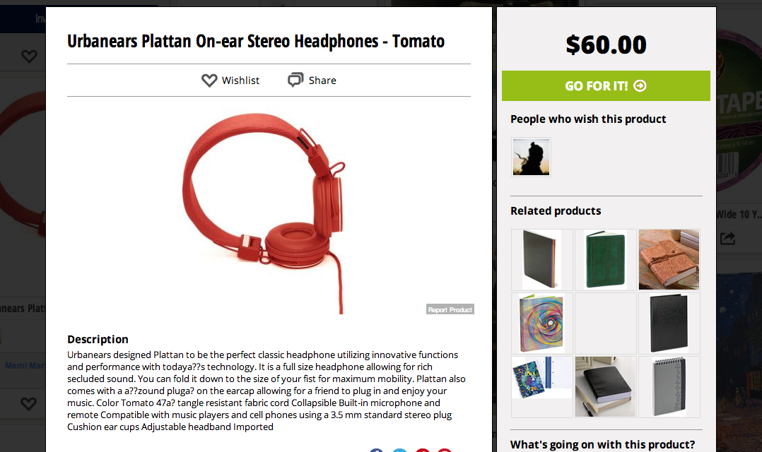Click the Wishlist heart icon
Viewport: 762px width, 452px height.
click(209, 80)
